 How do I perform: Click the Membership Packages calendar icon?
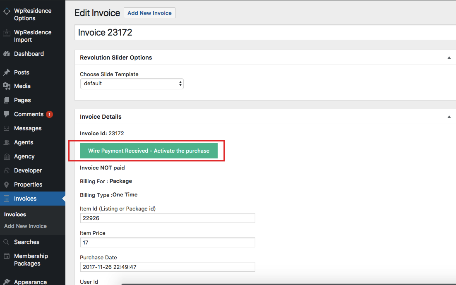(x=7, y=256)
